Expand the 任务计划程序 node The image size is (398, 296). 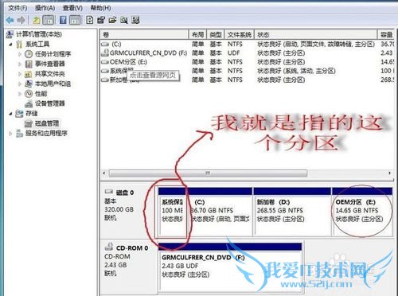pyautogui.click(x=20, y=54)
